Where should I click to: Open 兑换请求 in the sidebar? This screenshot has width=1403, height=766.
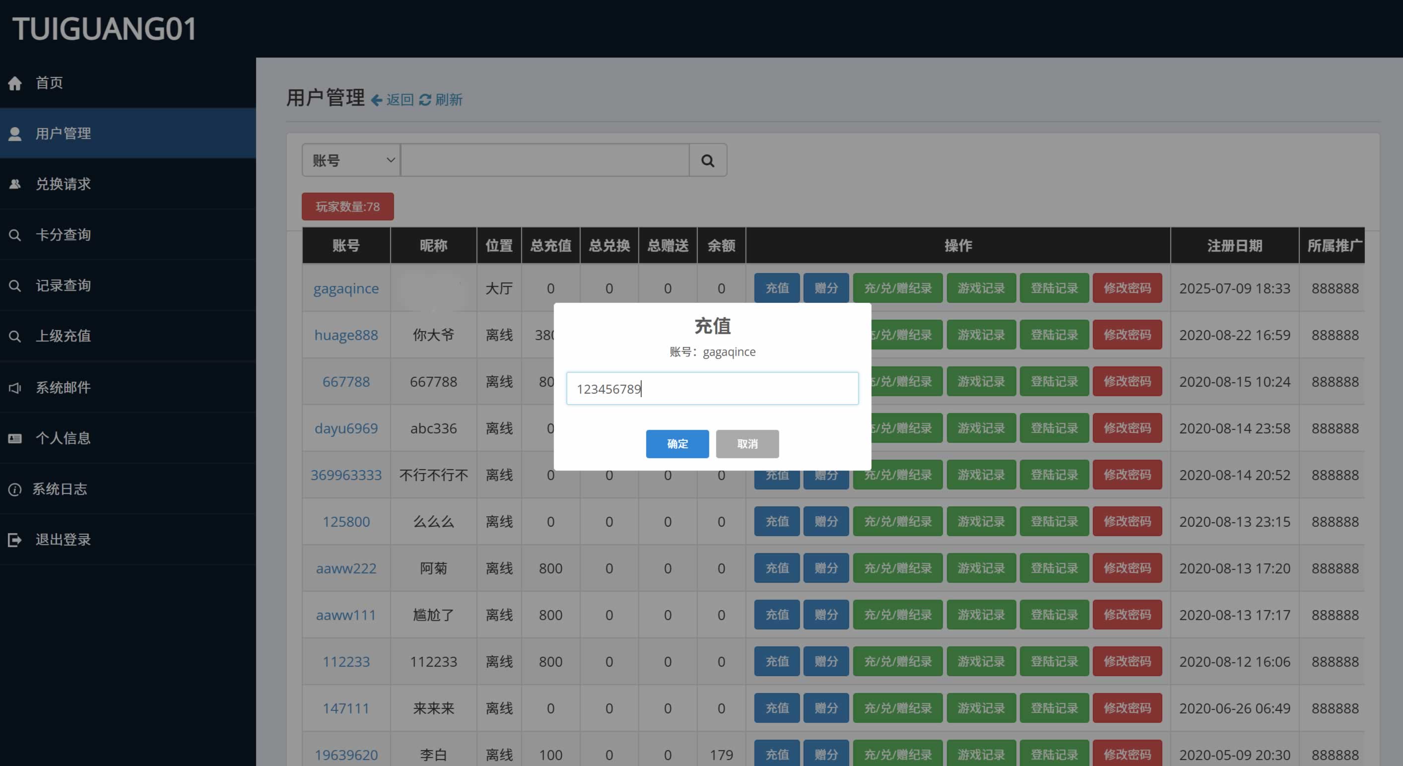tap(63, 184)
